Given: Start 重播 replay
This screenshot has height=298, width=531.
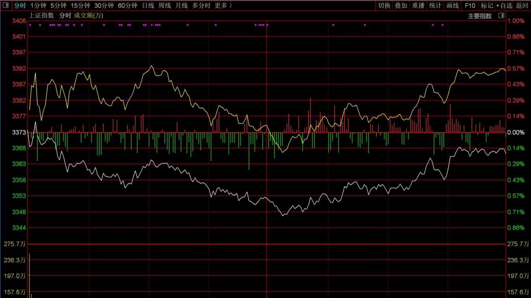Looking at the screenshot, I should coord(418,5).
